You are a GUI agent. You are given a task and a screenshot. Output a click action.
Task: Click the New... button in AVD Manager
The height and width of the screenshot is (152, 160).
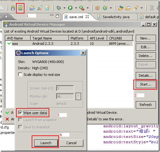tap(146, 38)
